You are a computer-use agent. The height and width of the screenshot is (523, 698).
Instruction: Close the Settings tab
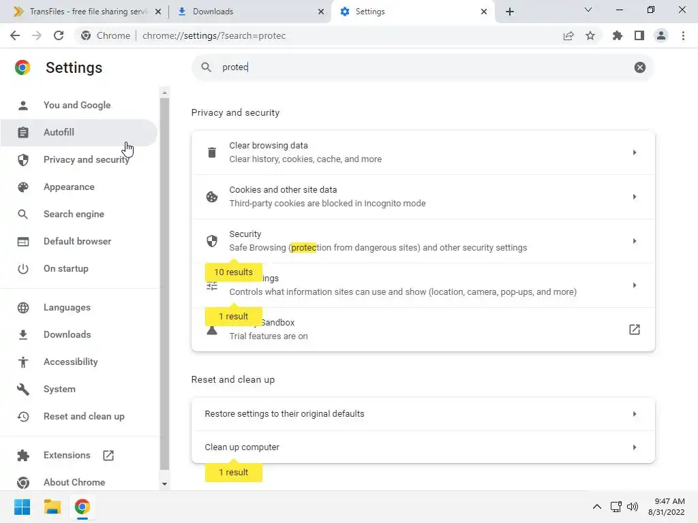(x=484, y=12)
